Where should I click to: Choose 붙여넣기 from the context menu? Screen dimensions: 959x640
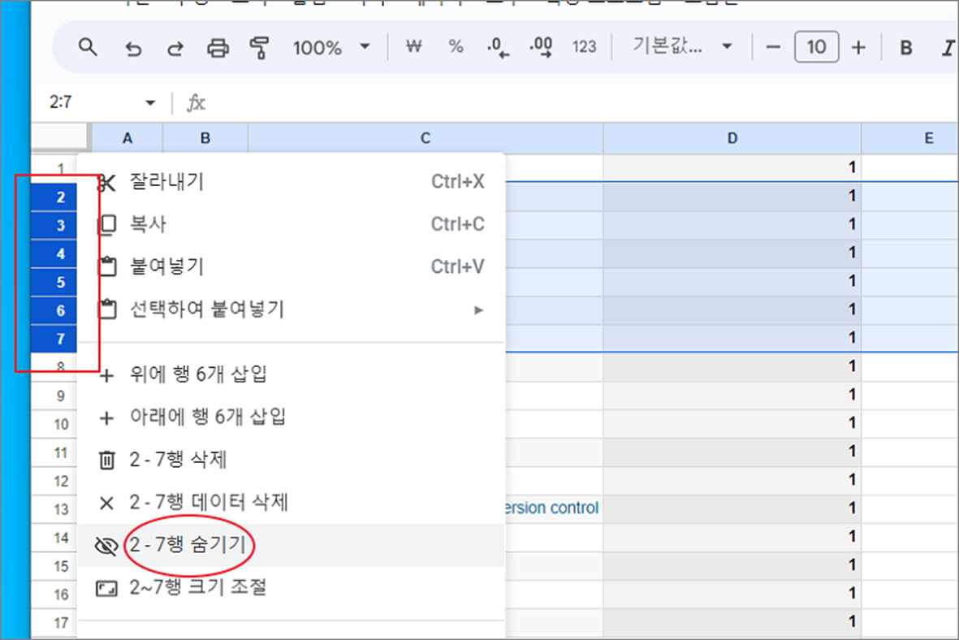292,266
